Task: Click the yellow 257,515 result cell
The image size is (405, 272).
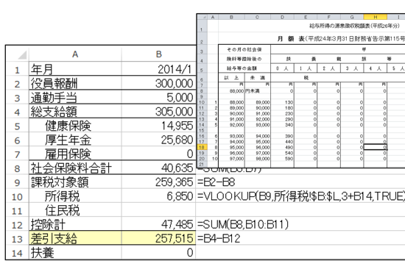Action: [x=158, y=238]
